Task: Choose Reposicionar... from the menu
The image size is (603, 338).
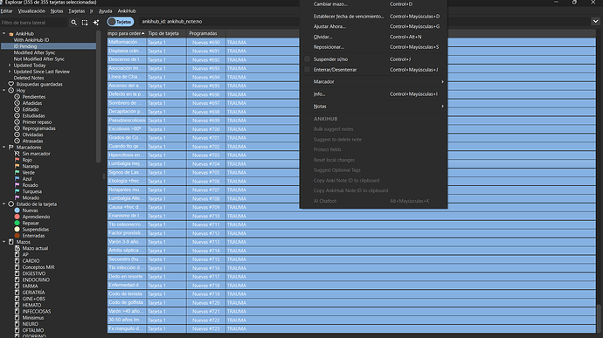Action: click(373, 47)
